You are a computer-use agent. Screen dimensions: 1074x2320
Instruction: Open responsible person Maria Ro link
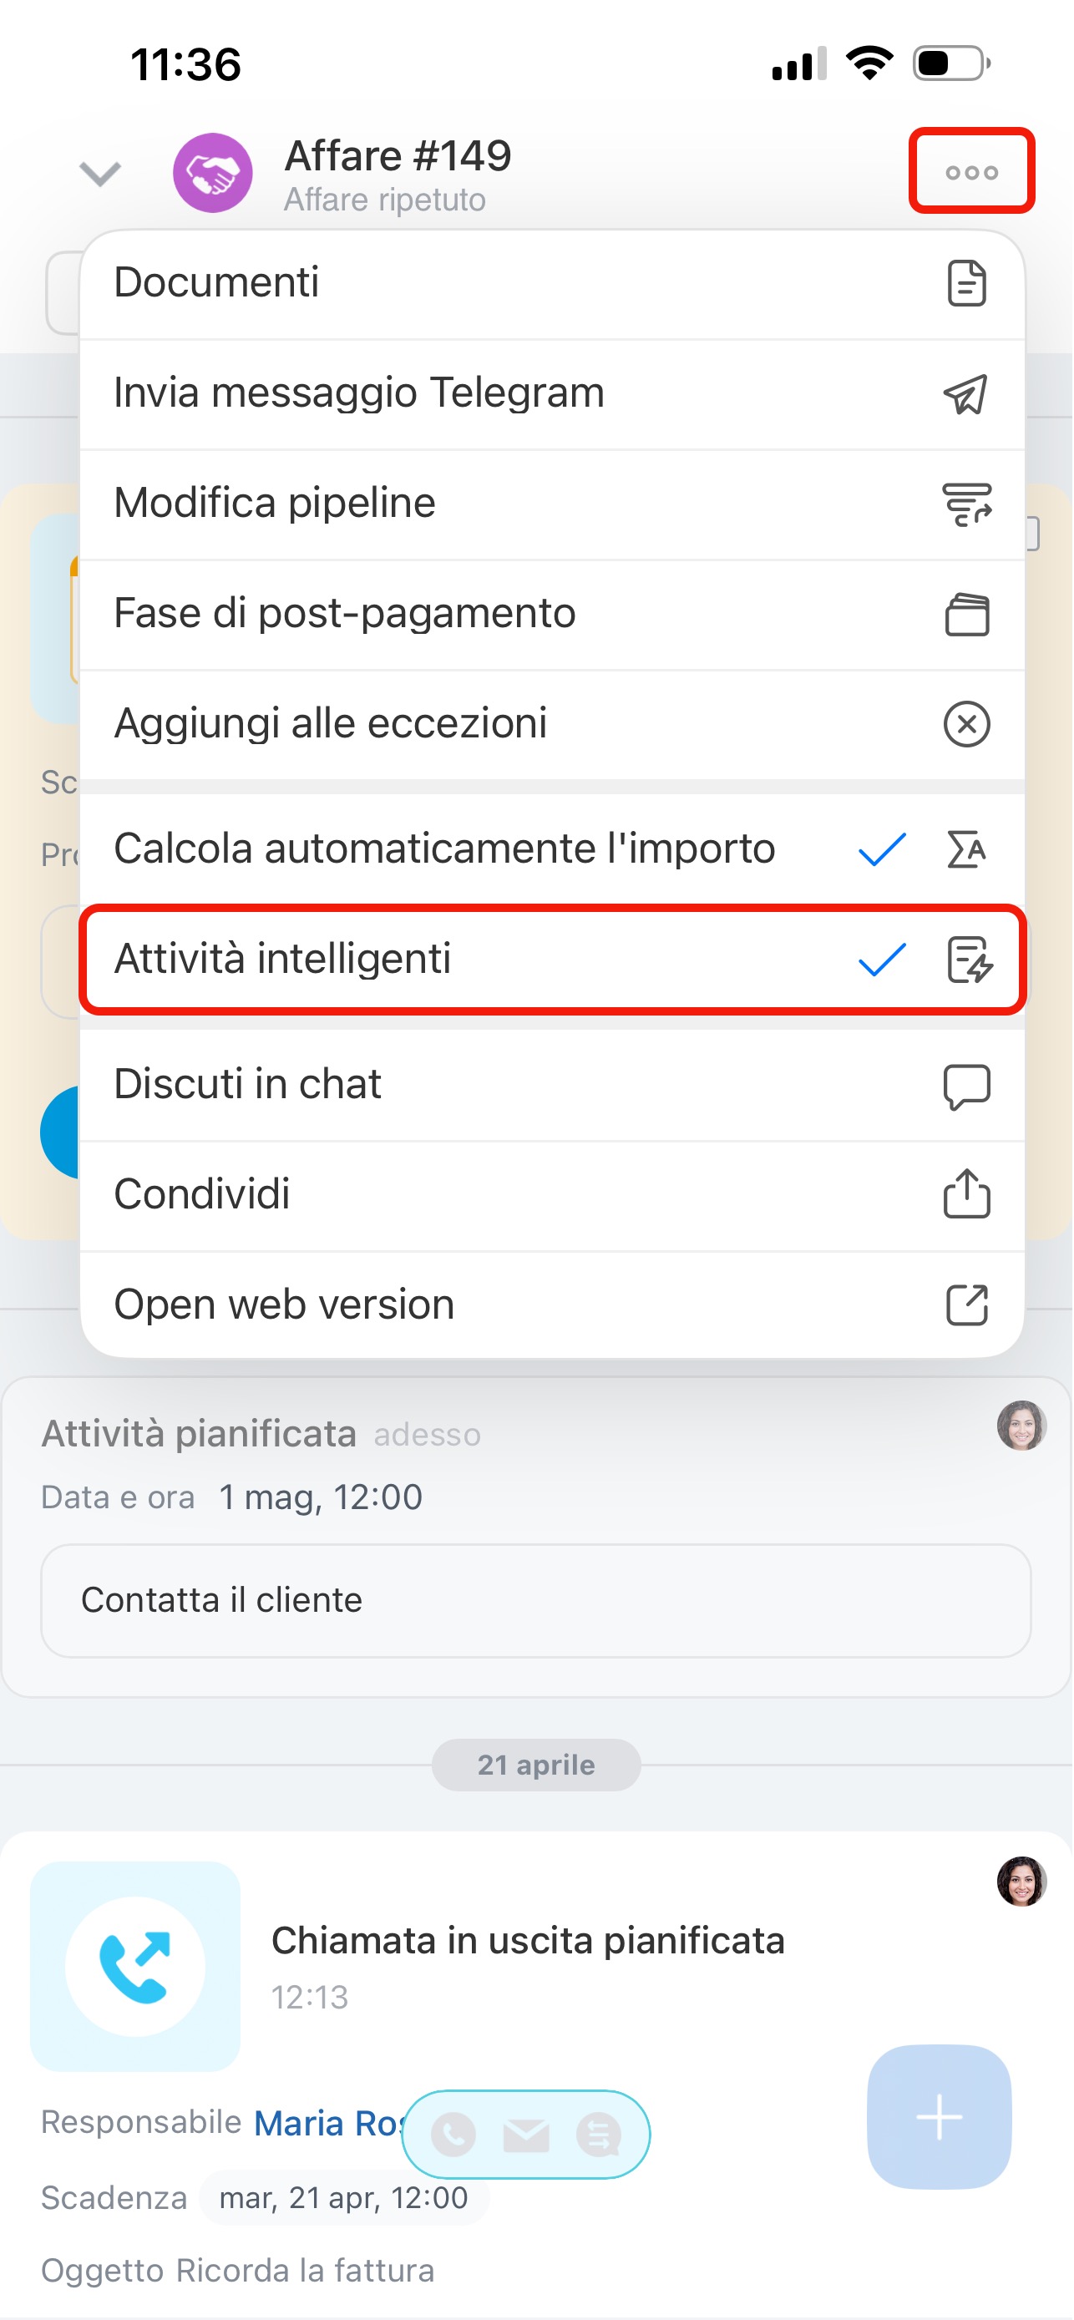click(328, 2124)
